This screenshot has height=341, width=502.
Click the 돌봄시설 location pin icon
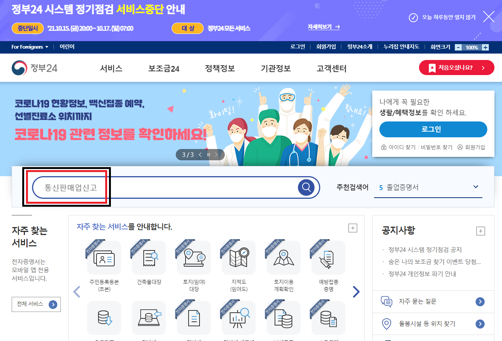click(387, 324)
